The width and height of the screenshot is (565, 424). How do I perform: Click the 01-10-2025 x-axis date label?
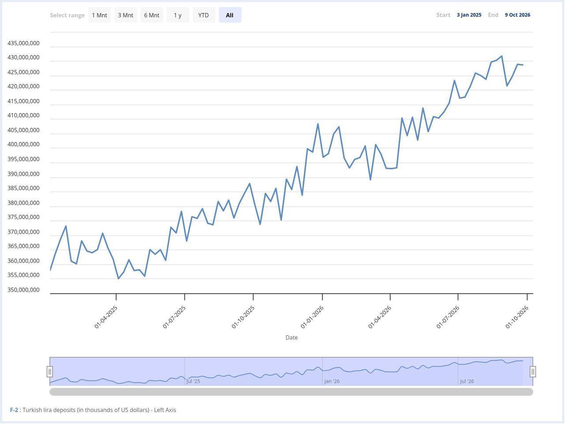tap(243, 317)
